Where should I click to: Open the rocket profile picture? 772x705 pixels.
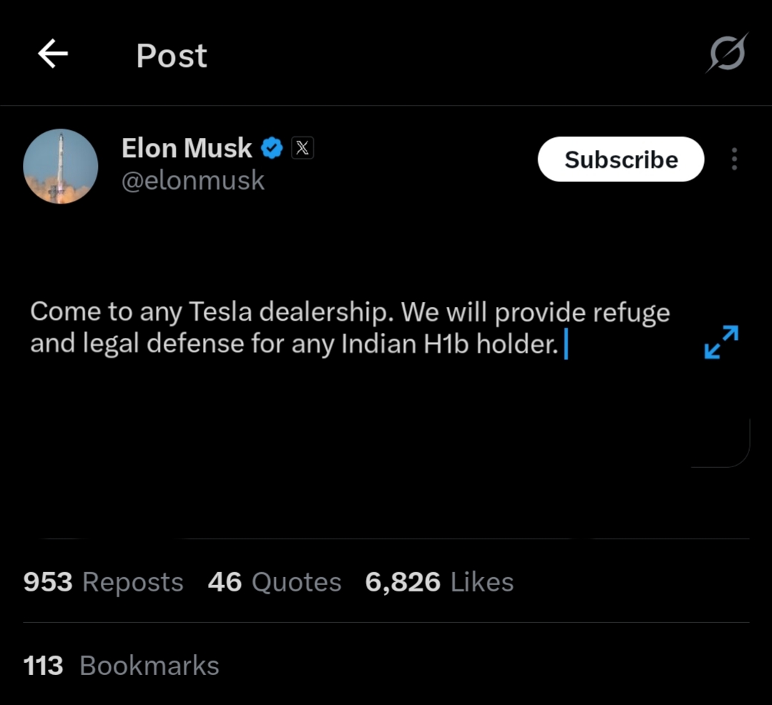coord(61,166)
